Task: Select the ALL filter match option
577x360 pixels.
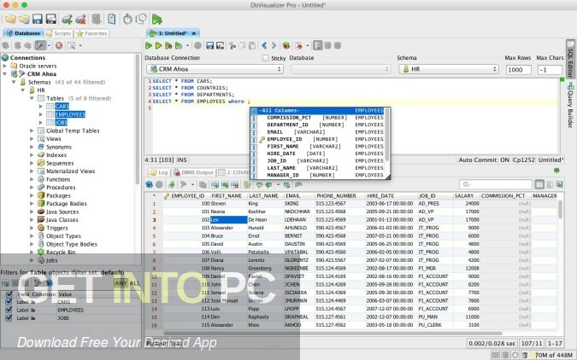Action: pos(135,283)
